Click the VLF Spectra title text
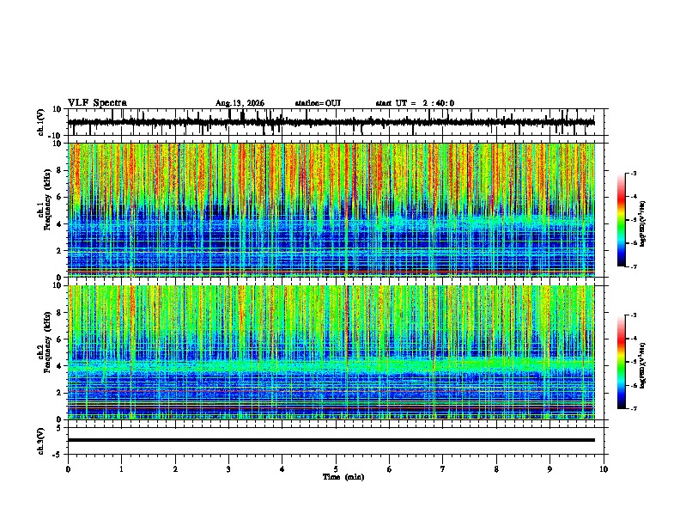Image resolution: width=680 pixels, height=526 pixels. tap(97, 103)
